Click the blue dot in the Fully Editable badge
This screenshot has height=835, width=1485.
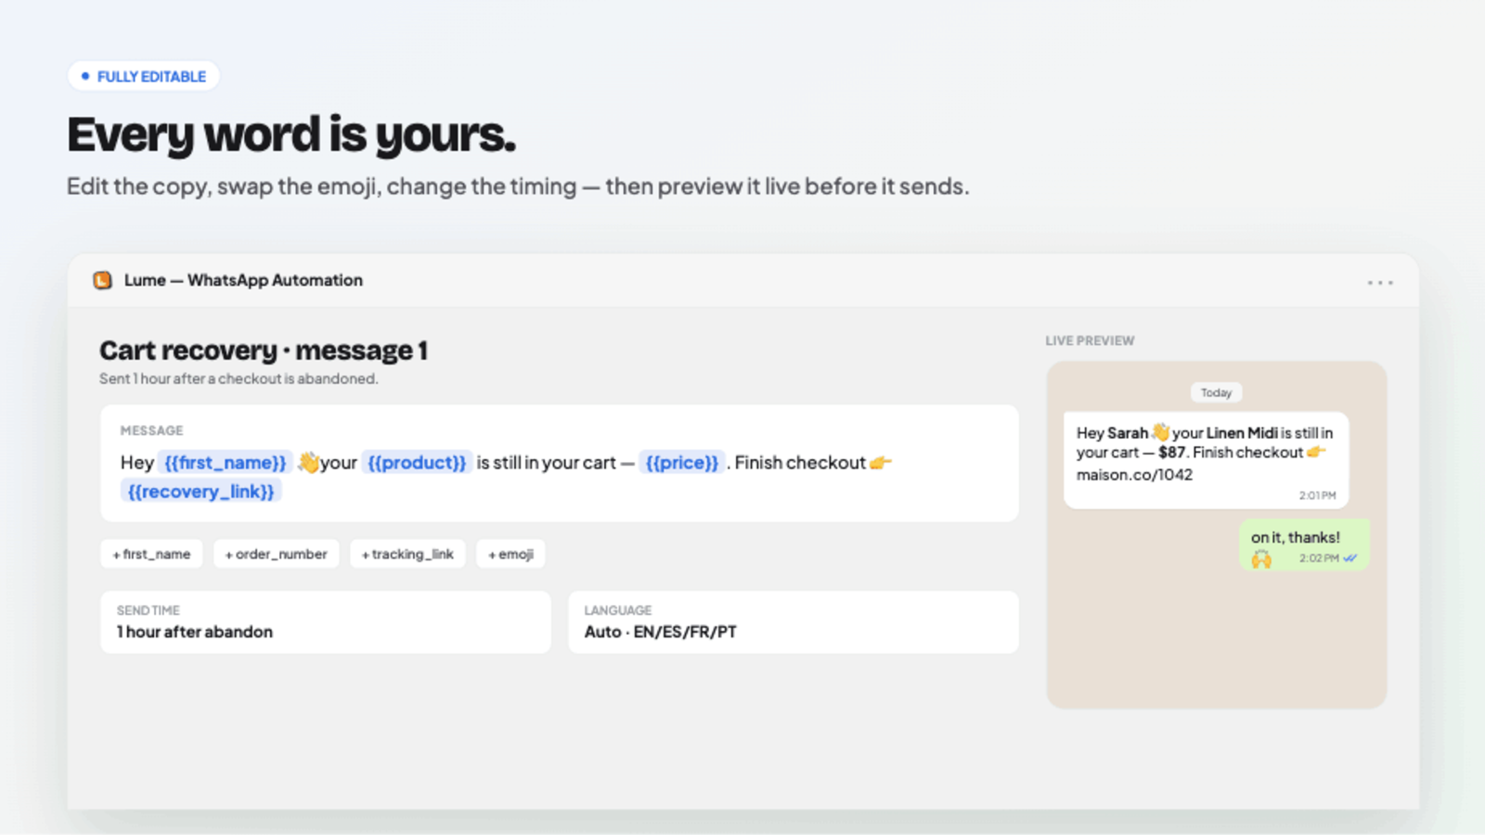[x=85, y=76]
